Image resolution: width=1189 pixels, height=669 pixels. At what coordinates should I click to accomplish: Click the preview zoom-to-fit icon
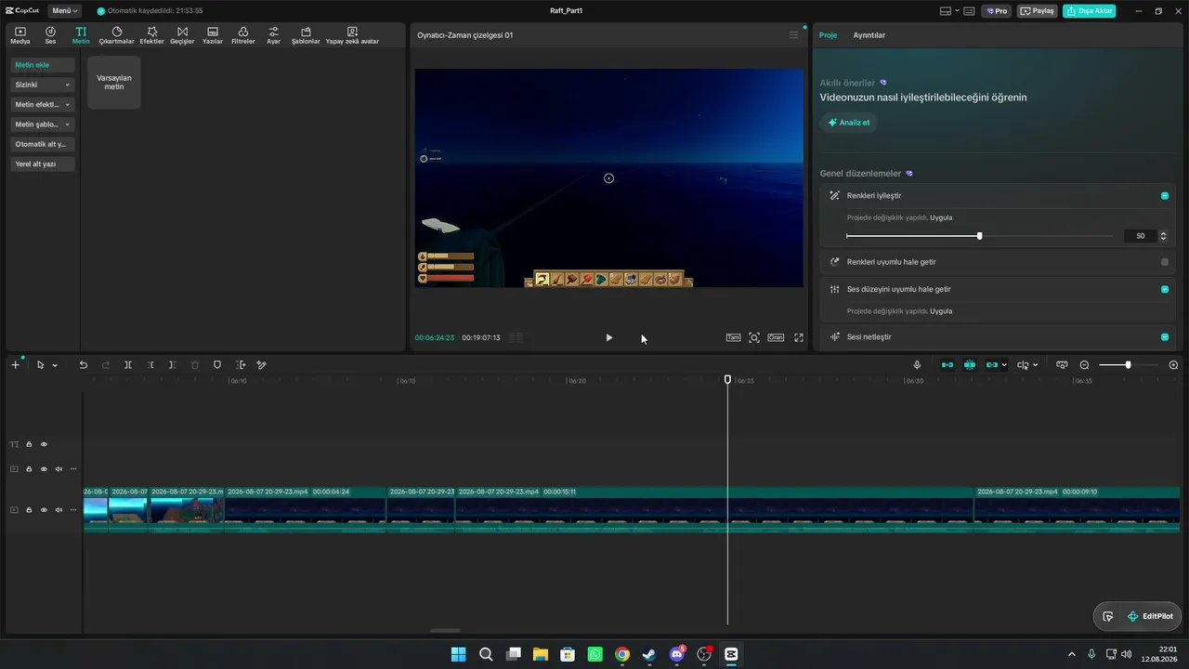click(754, 337)
